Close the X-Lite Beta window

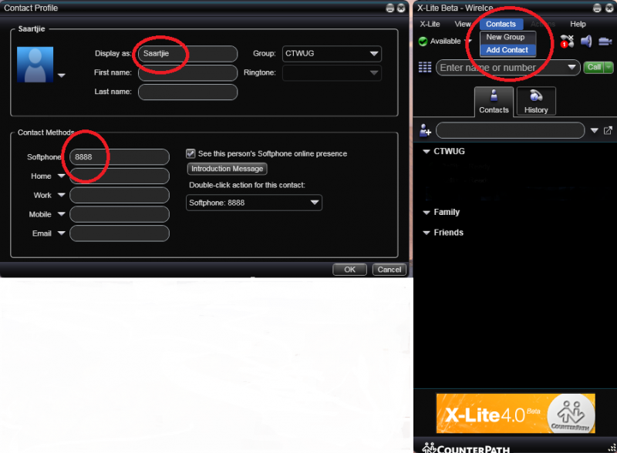609,8
